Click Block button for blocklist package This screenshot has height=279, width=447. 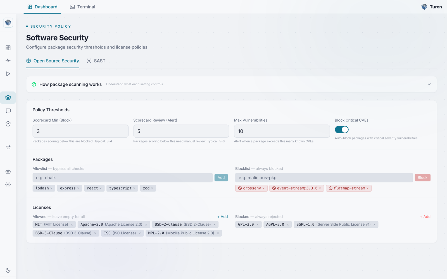(422, 178)
